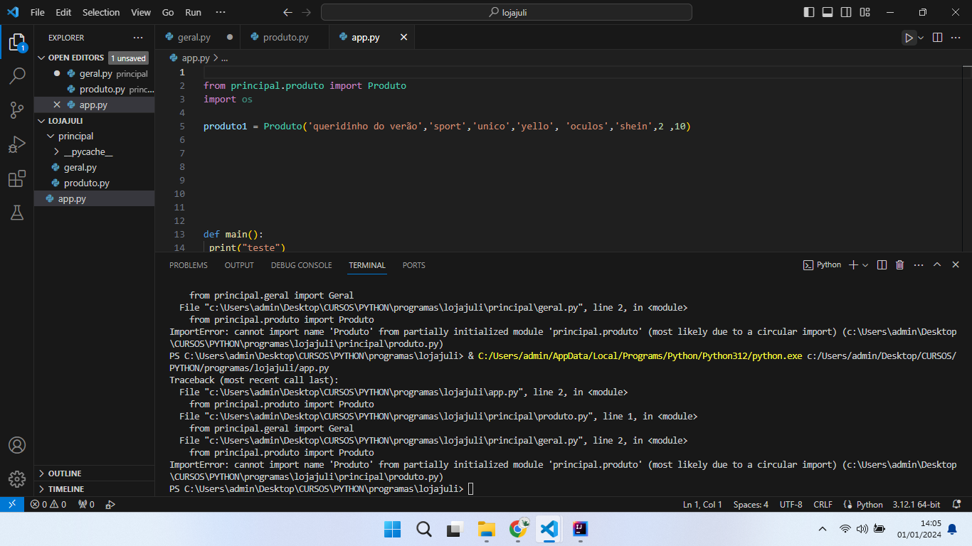972x546 pixels.
Task: Open the Run menu
Action: pyautogui.click(x=193, y=12)
